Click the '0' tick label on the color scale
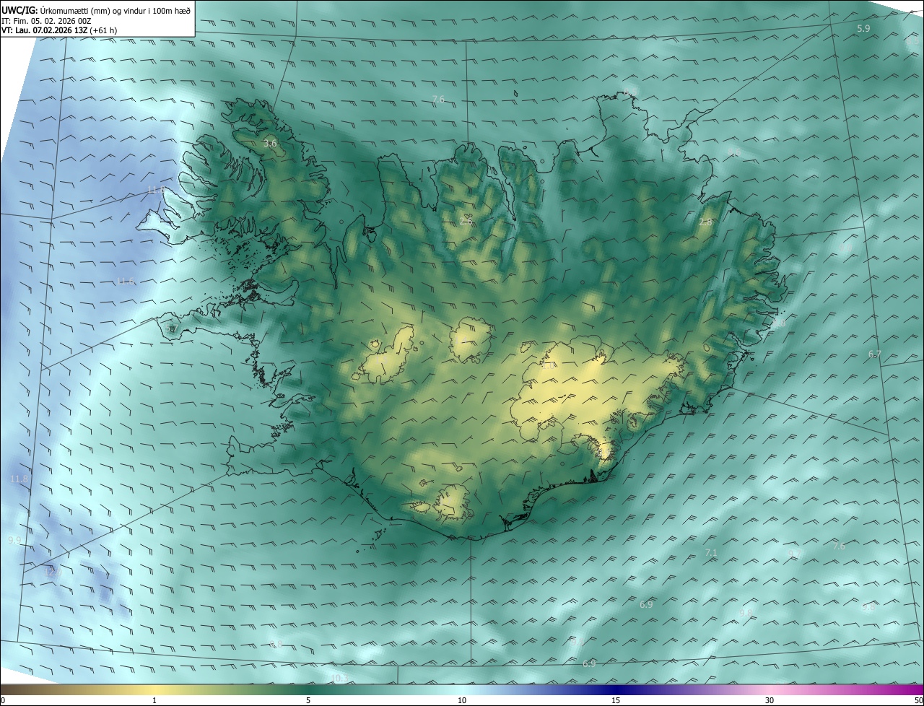Image resolution: width=924 pixels, height=706 pixels. coord(3,700)
